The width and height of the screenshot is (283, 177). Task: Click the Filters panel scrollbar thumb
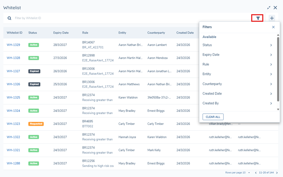(278, 69)
